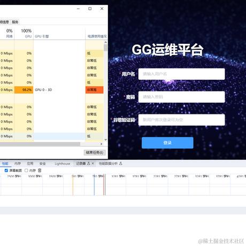The image size is (246, 246).
Task: Open the 性能数据分析 insights tab
Action: pyautogui.click(x=108, y=164)
